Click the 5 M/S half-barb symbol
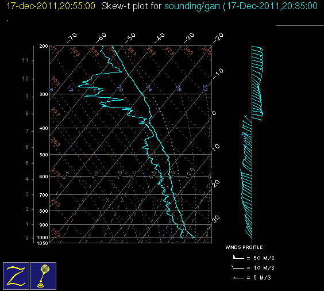324x291 pixels. [x=238, y=277]
